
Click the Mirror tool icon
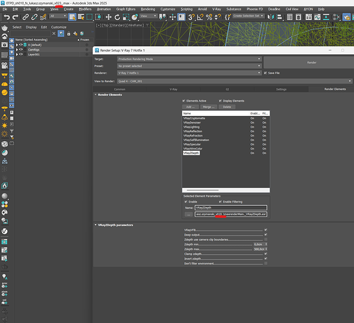click(x=270, y=17)
